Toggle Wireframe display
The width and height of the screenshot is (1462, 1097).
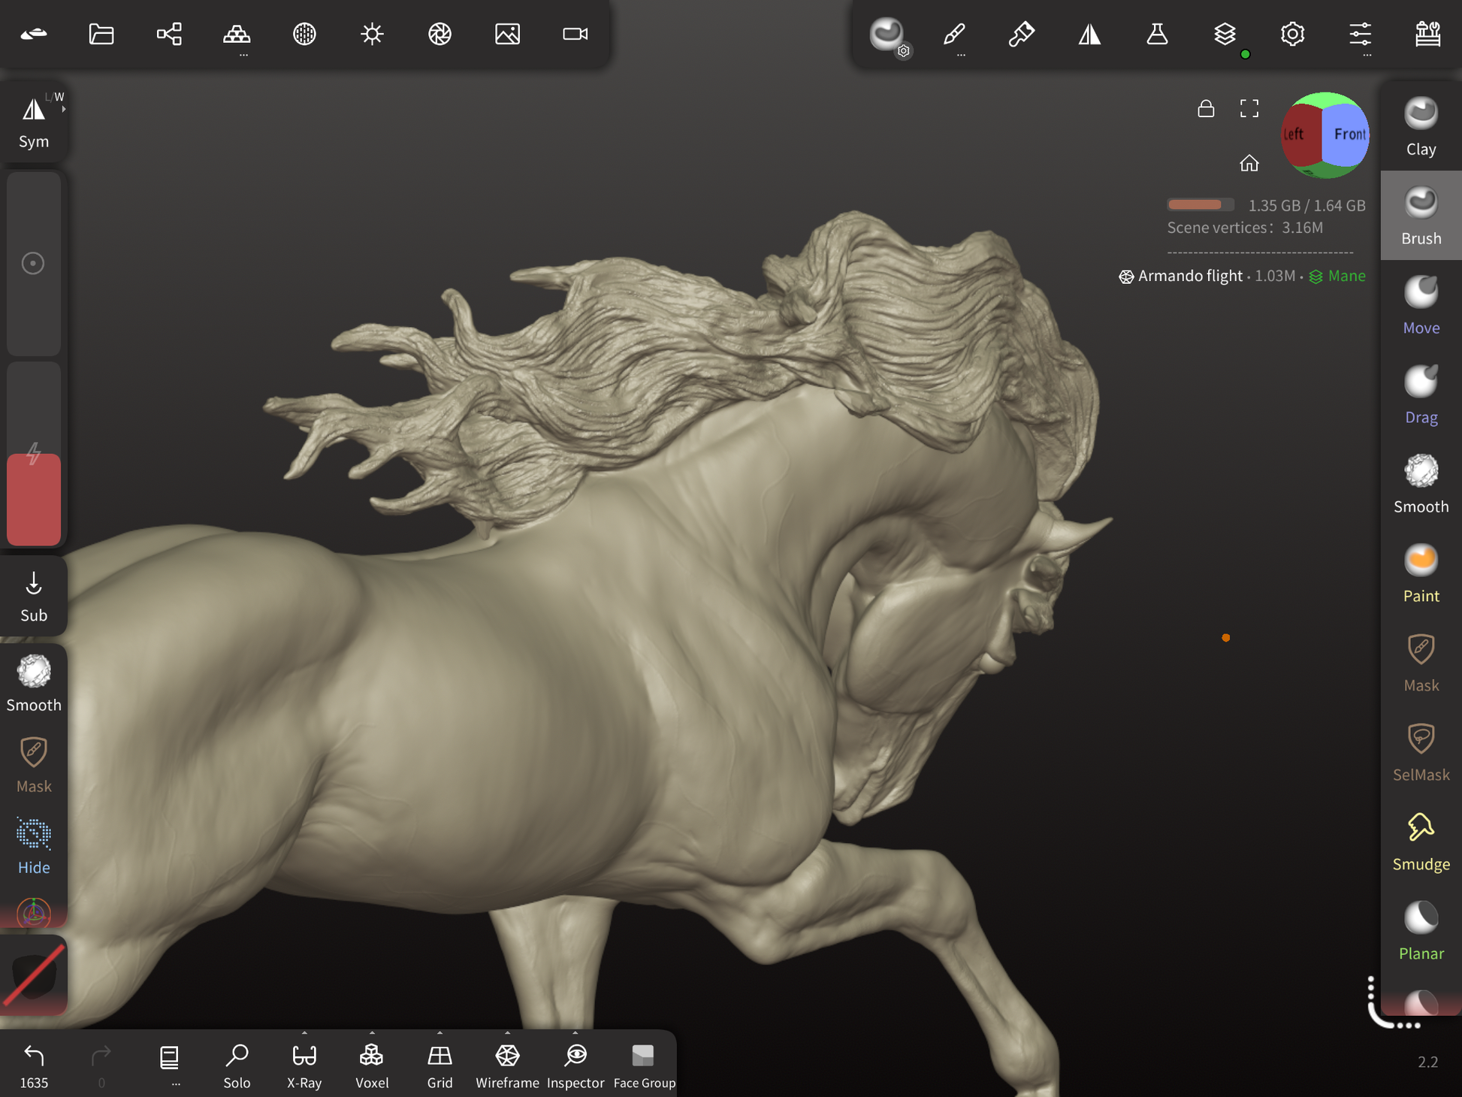pos(507,1065)
